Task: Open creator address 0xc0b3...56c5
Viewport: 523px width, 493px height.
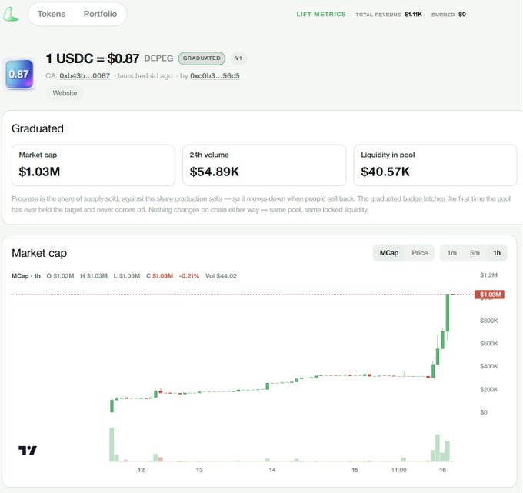Action: 215,76
